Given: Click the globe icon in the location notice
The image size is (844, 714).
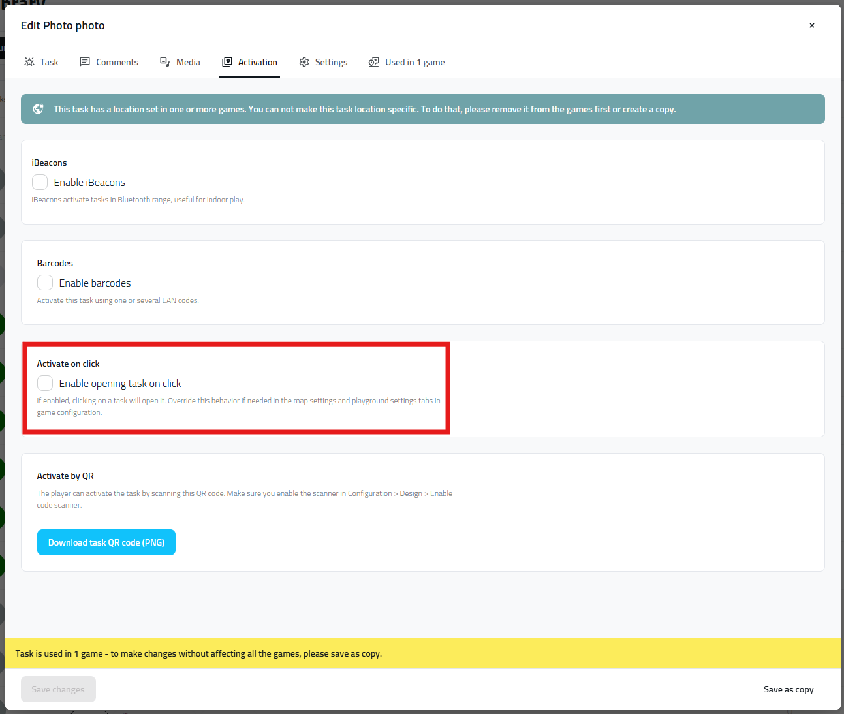Looking at the screenshot, I should point(39,109).
